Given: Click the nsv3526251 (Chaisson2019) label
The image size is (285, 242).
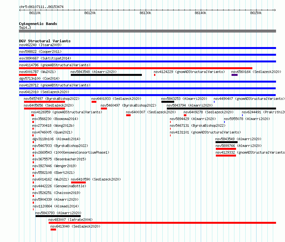Looking at the screenshot, I should 56,193.
